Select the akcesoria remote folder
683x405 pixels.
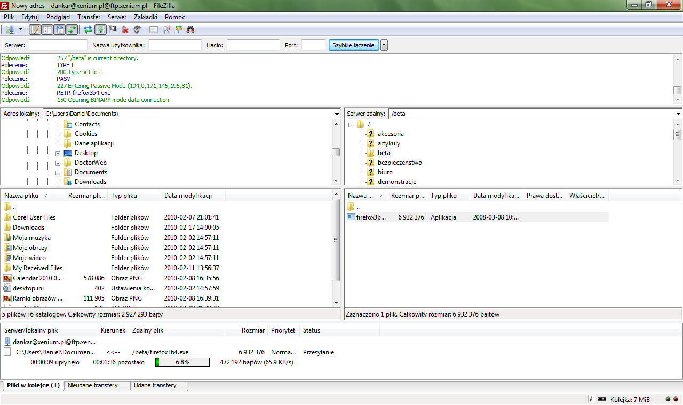[391, 134]
